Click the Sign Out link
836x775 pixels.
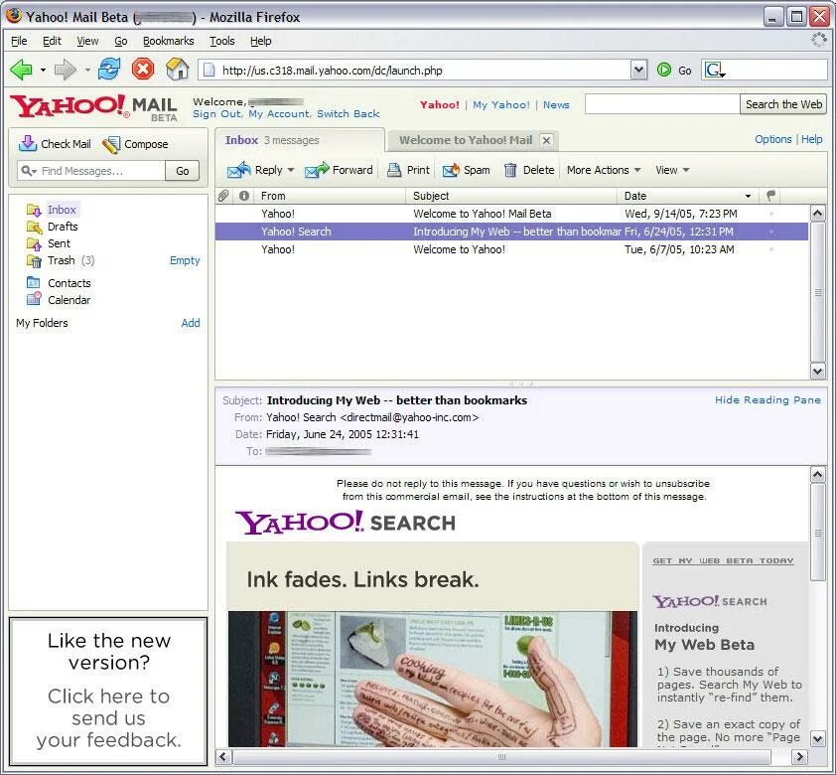pos(216,113)
